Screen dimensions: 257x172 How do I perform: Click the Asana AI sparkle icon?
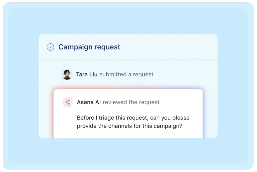click(68, 102)
